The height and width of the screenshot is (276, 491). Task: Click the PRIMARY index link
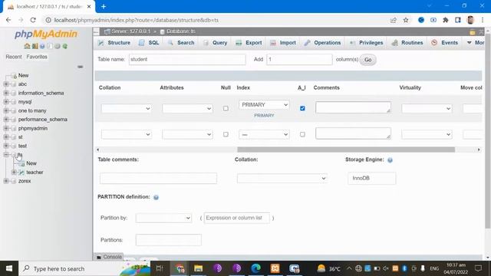pos(264,116)
